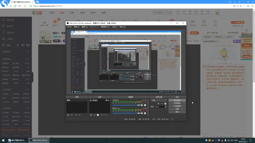255x143 pixels.
Task: Toggle visibility eye of 显示器捕获 source
Action: click(x=106, y=100)
